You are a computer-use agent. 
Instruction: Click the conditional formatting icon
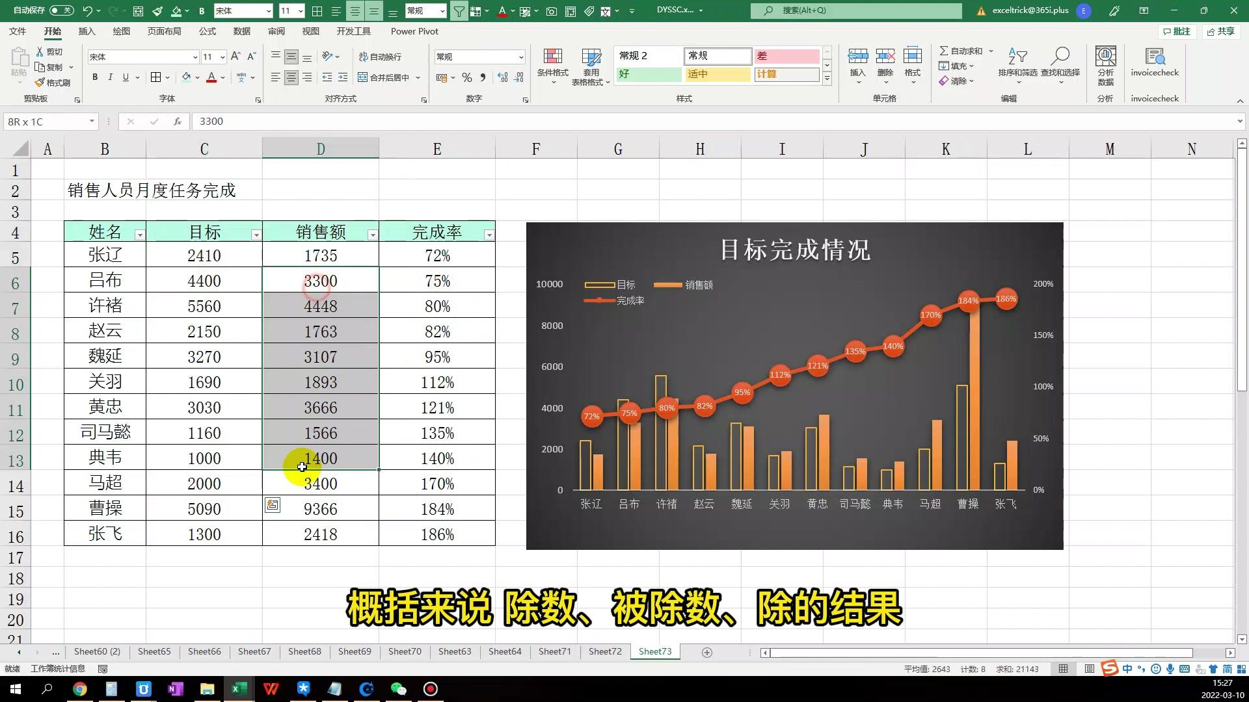click(552, 64)
